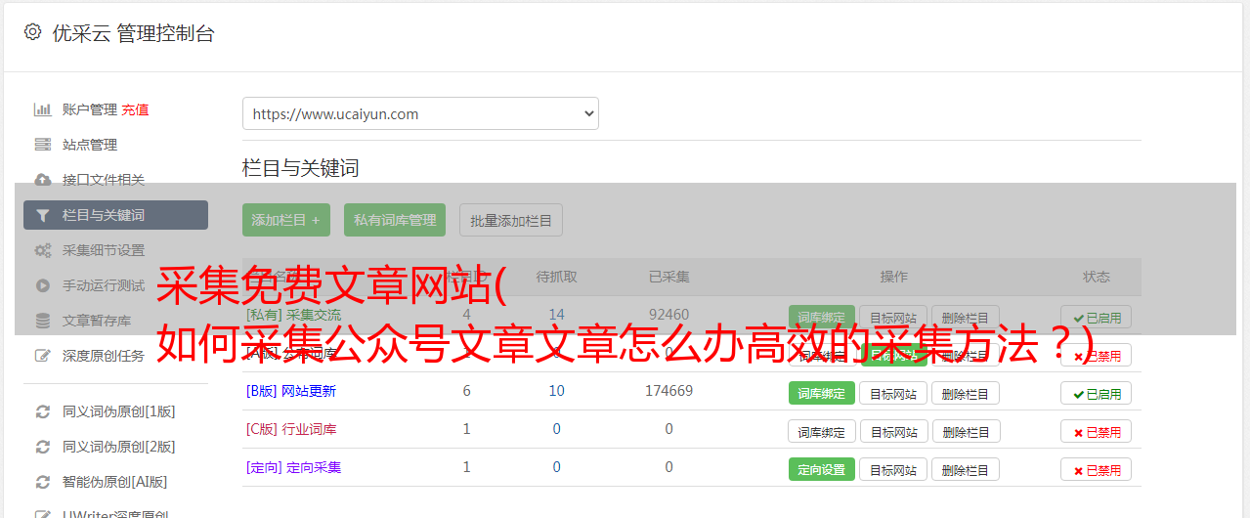Click 定向设置 in the 定向采集 row
Screen dimensions: 1250x518
click(822, 469)
